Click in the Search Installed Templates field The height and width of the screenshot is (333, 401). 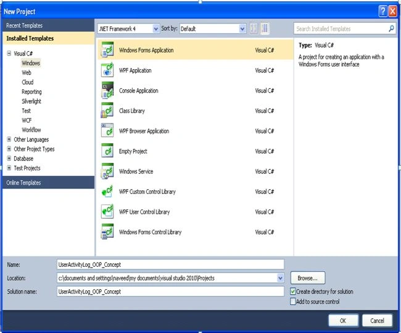pos(341,28)
